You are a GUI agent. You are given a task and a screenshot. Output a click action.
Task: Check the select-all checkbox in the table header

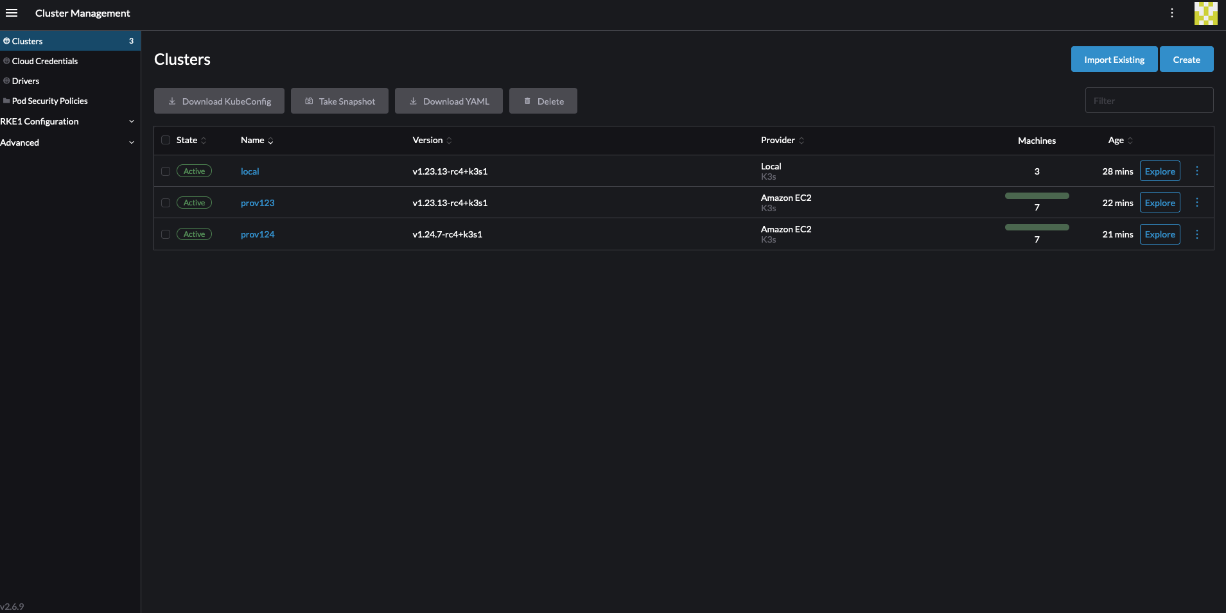[x=165, y=140]
